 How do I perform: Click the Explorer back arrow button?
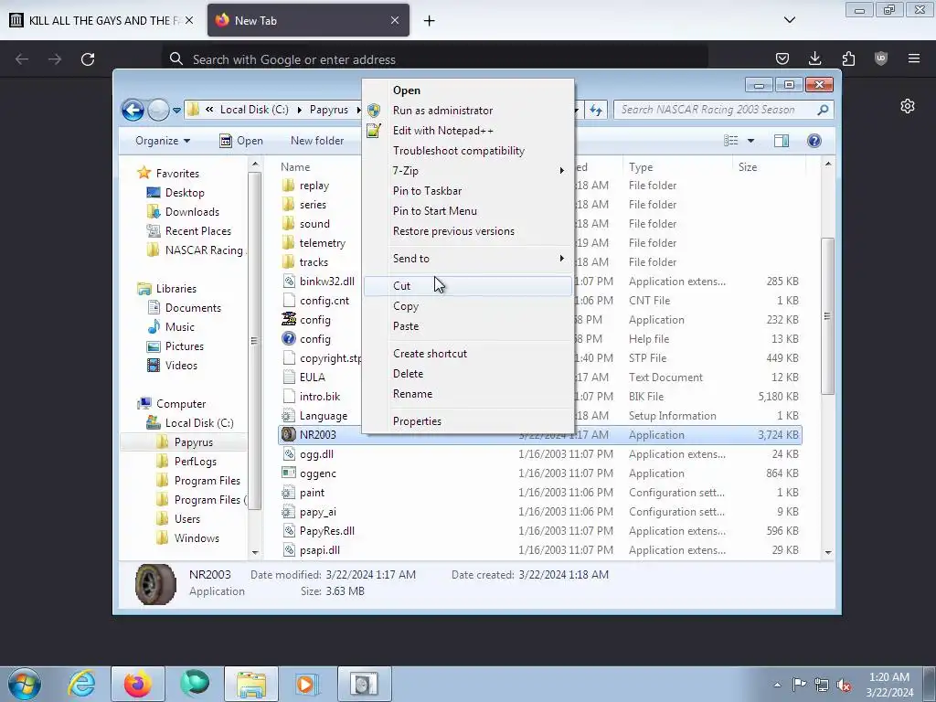click(x=133, y=110)
